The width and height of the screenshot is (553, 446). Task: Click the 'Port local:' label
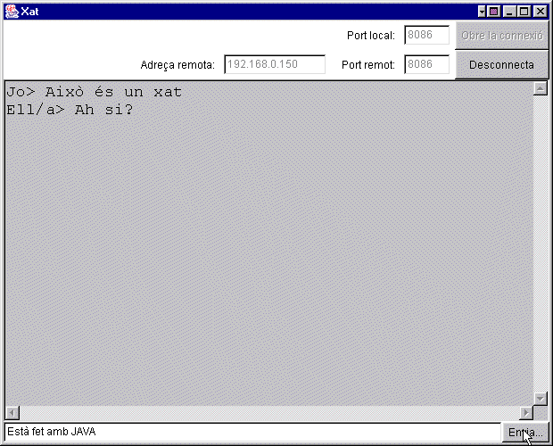tap(371, 36)
